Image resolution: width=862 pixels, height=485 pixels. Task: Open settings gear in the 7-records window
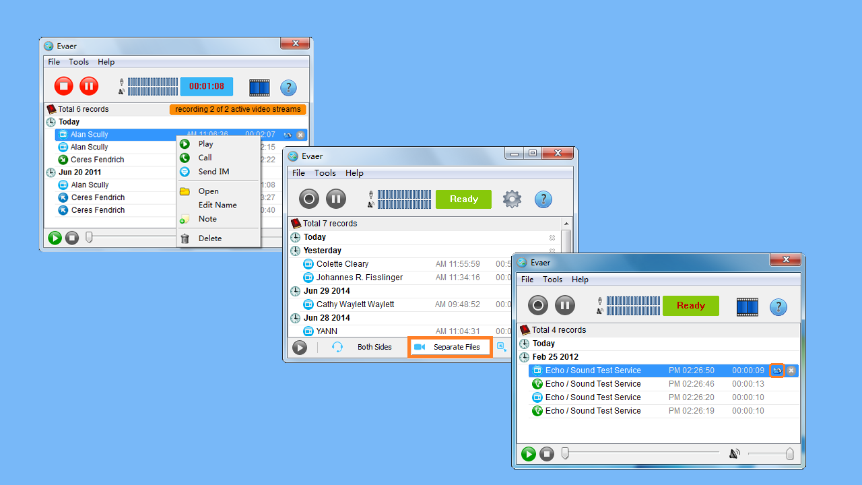coord(512,199)
